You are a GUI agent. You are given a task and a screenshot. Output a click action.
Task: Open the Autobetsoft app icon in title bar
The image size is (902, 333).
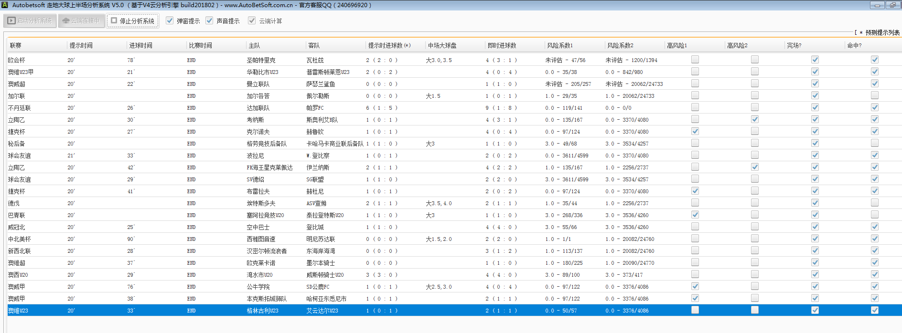coord(5,5)
